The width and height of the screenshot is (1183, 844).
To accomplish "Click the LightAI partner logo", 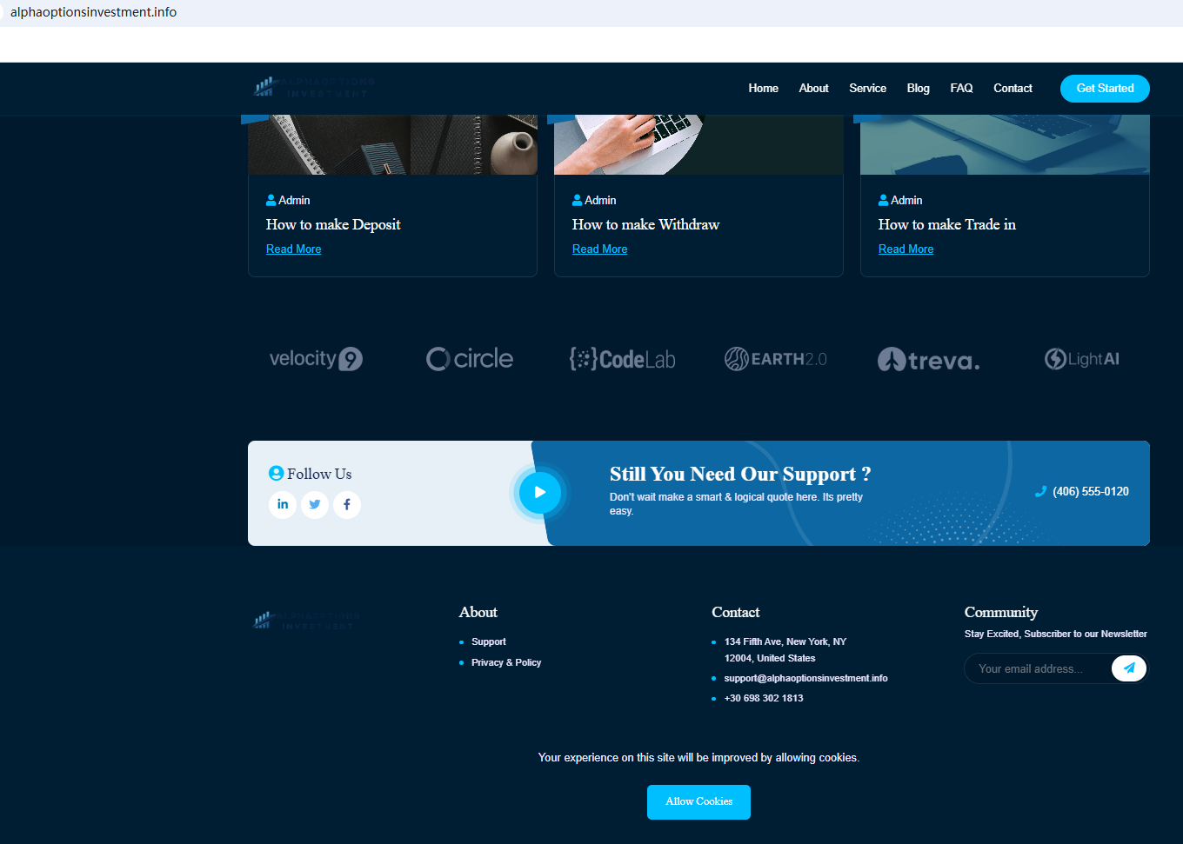I will tap(1082, 359).
